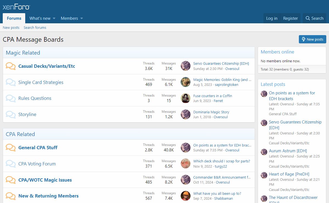Click the Search forums sub-navigation link

(x=35, y=27)
